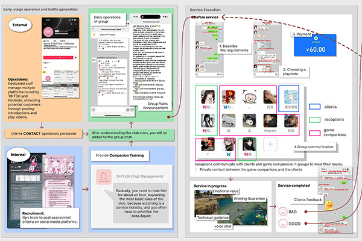Viewport: 362px width, 241px height.
Task: Click SHIYUN's training quote speech bubble
Action: coord(141,203)
